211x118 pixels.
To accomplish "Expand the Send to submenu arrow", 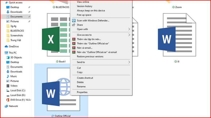I will (x=129, y=62).
